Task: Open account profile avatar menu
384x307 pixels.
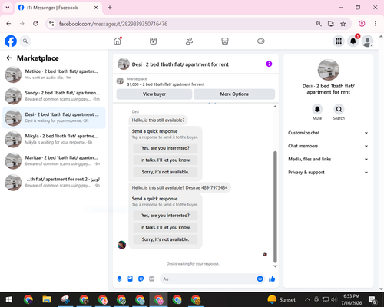Action: pyautogui.click(x=367, y=41)
